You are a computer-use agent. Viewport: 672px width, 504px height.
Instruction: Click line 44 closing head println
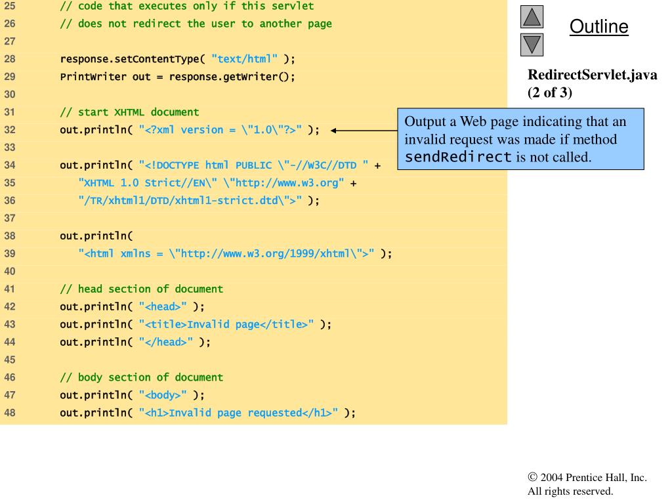[x=135, y=342]
